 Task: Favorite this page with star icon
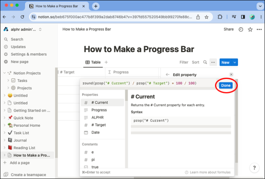[250, 30]
